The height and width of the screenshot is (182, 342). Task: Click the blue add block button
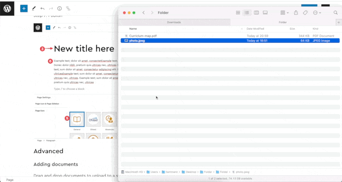(24, 8)
